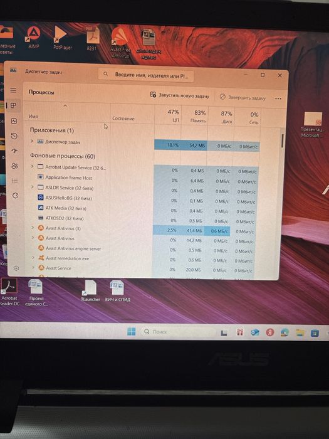Expand the Avast Antivirus row with 14,2 МБ memory

33,238
